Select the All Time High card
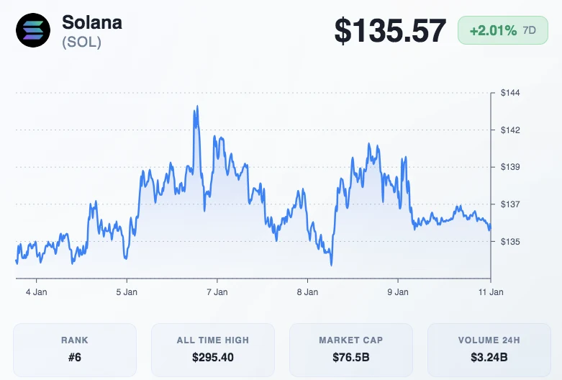 pos(213,350)
